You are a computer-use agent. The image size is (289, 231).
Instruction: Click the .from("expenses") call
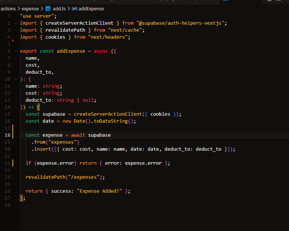click(x=55, y=142)
